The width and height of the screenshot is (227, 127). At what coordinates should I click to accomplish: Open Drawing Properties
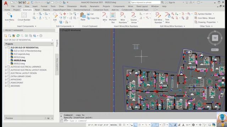click(206, 22)
